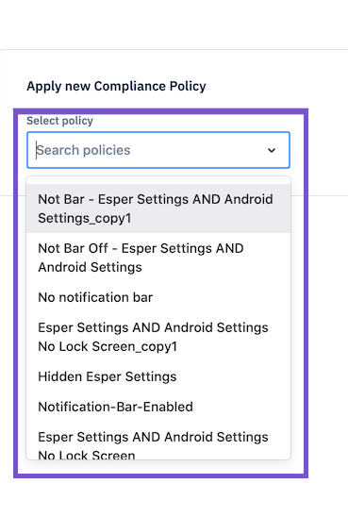Pick the last Esper Settings No Lock Screen option
The height and width of the screenshot is (517, 348).
coord(158,441)
